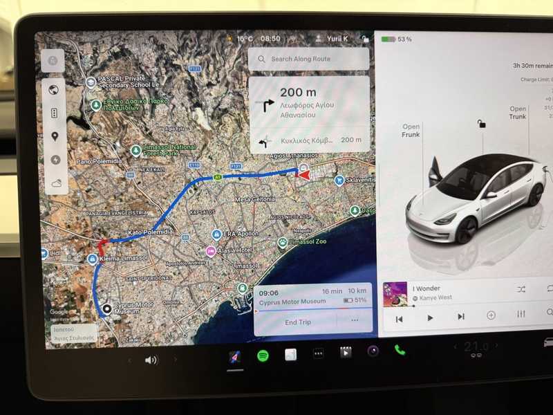
Task: Tap the Kanye West artist name
Action: (x=435, y=298)
